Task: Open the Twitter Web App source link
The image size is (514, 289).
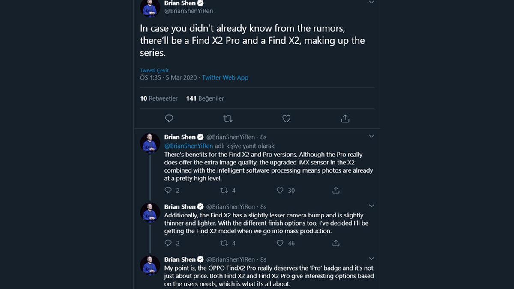Action: (225, 77)
